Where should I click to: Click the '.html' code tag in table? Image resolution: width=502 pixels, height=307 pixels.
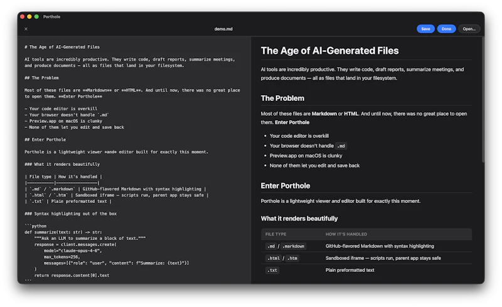coord(274,258)
